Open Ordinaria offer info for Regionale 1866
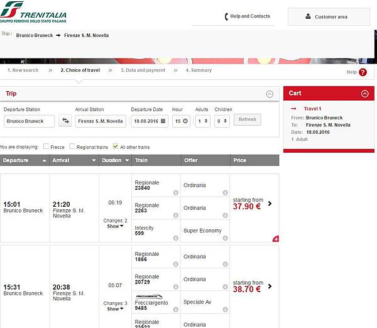Image resolution: width=377 pixels, height=328 pixels. click(x=226, y=264)
